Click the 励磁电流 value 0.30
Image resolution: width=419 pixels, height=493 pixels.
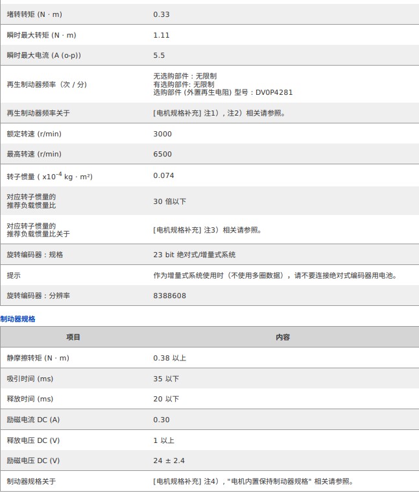162,420
